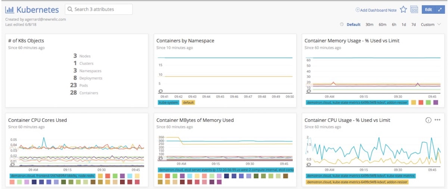
Task: Open the Custom time range dropdown
Action: pyautogui.click(x=431, y=25)
